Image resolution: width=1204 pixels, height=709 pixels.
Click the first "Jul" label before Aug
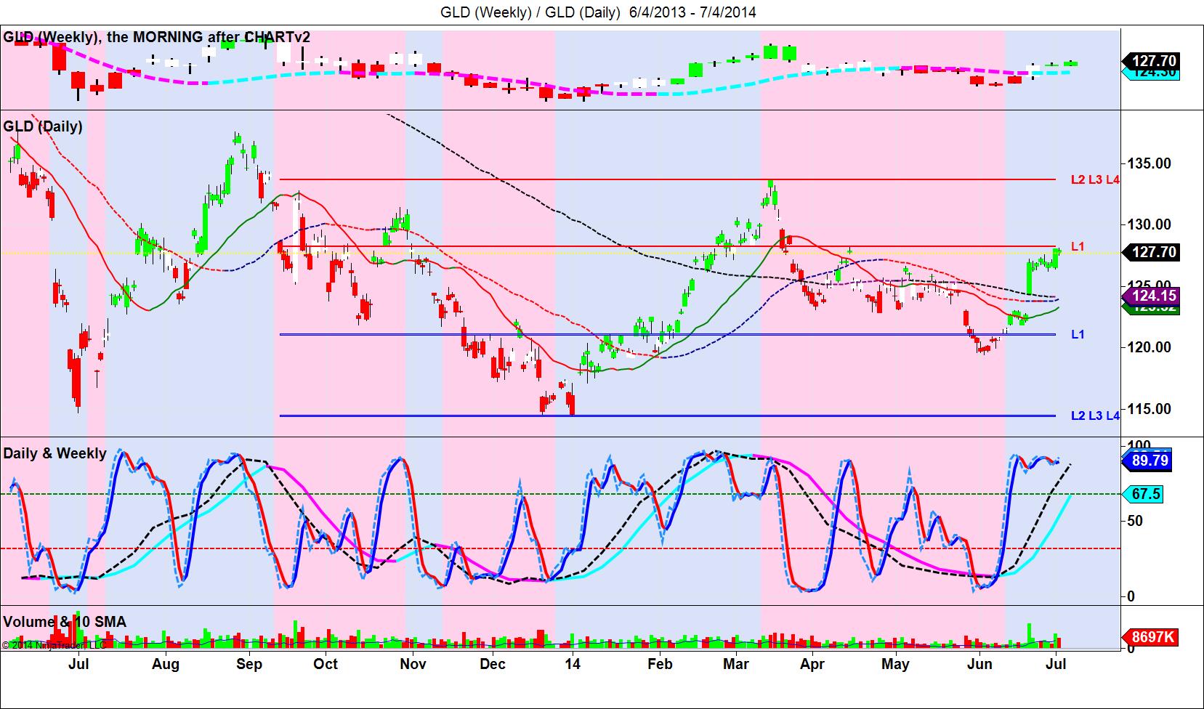point(78,664)
